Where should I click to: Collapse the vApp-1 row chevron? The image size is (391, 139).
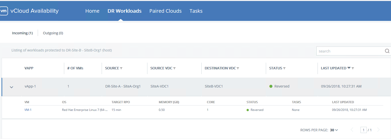point(11,87)
